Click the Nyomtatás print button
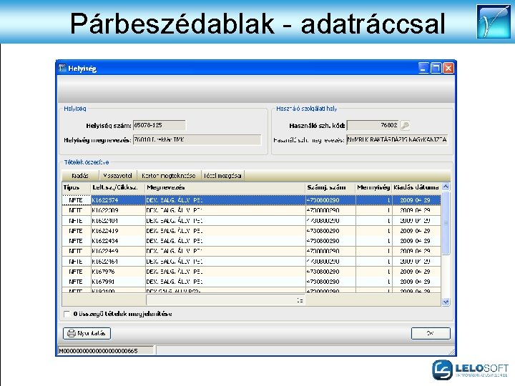515x386 pixels. click(x=87, y=334)
